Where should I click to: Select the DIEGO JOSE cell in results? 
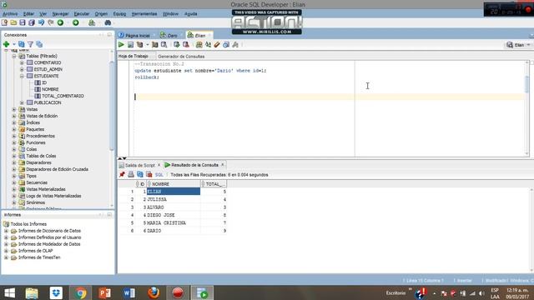[x=174, y=215]
